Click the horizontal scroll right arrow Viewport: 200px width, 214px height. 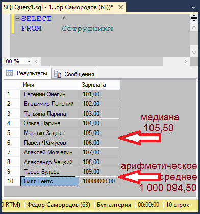185,61
